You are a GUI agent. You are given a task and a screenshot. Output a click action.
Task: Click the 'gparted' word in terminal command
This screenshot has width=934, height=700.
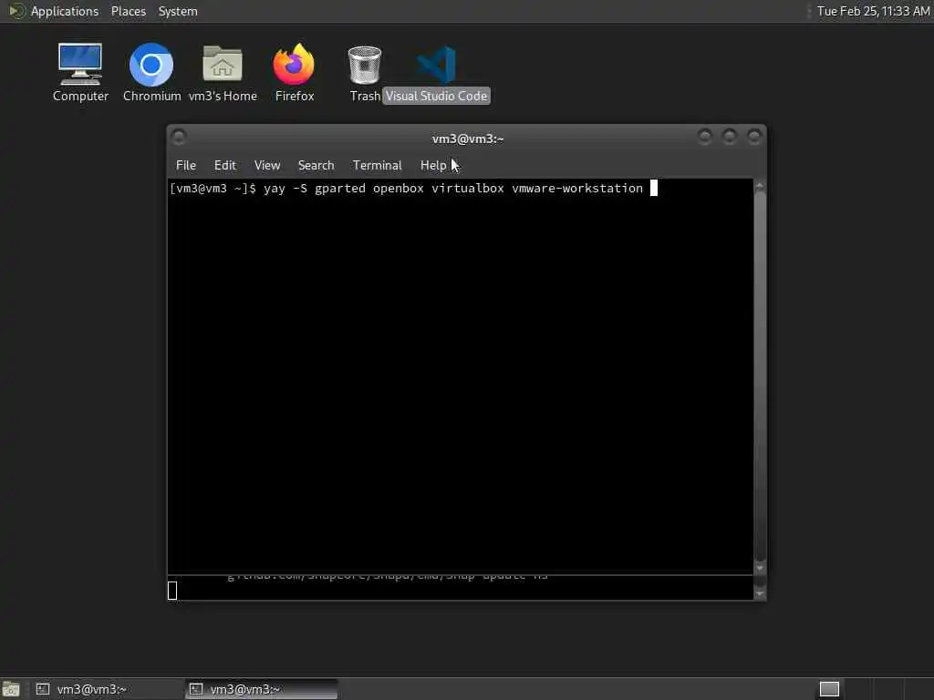pyautogui.click(x=339, y=190)
